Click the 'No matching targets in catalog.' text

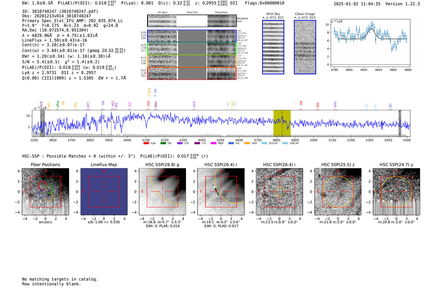pos(60,279)
